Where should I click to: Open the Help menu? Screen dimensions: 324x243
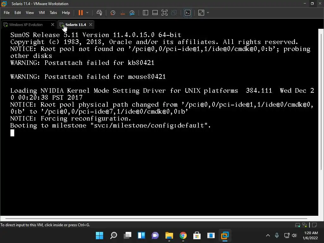pos(66,13)
